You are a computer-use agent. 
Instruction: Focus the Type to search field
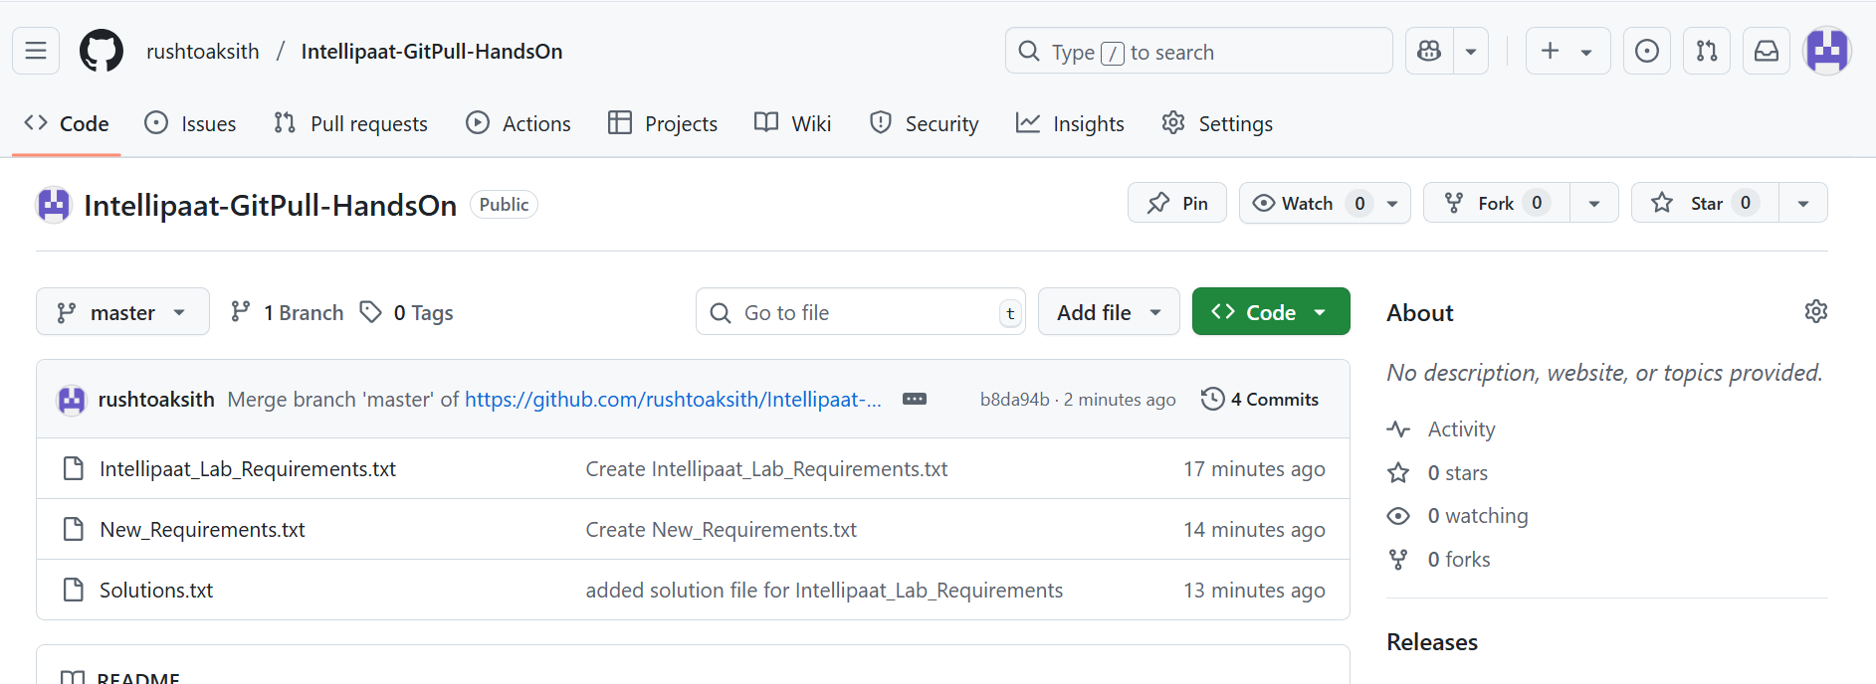1198,51
